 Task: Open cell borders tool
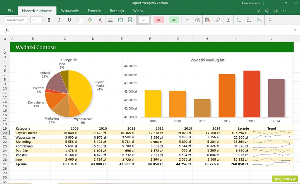[x=80, y=20]
